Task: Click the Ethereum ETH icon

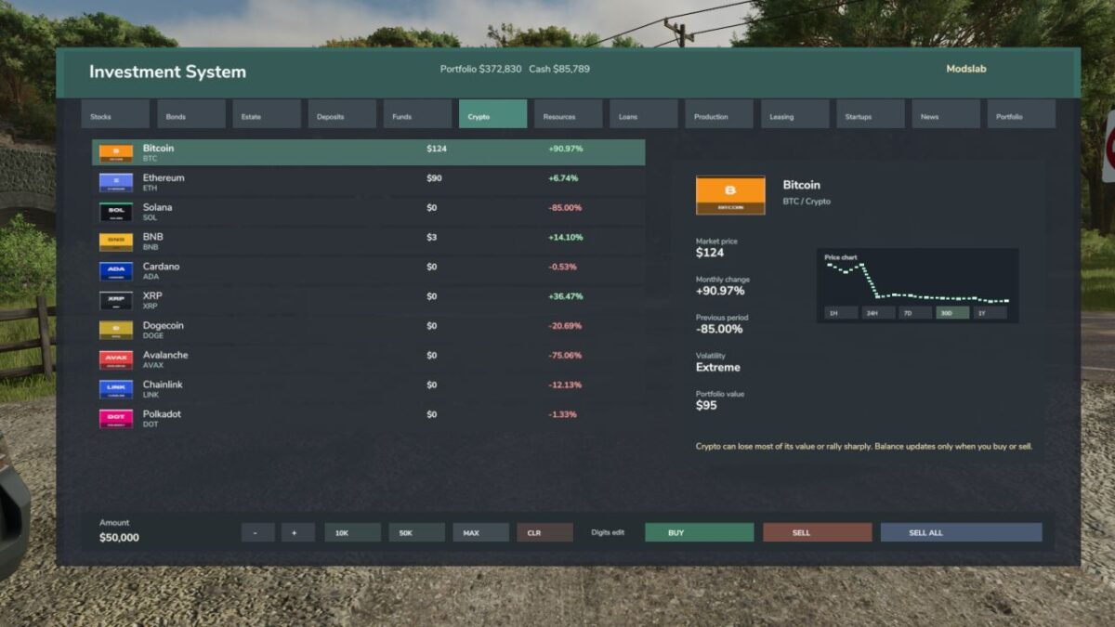Action: pos(116,183)
